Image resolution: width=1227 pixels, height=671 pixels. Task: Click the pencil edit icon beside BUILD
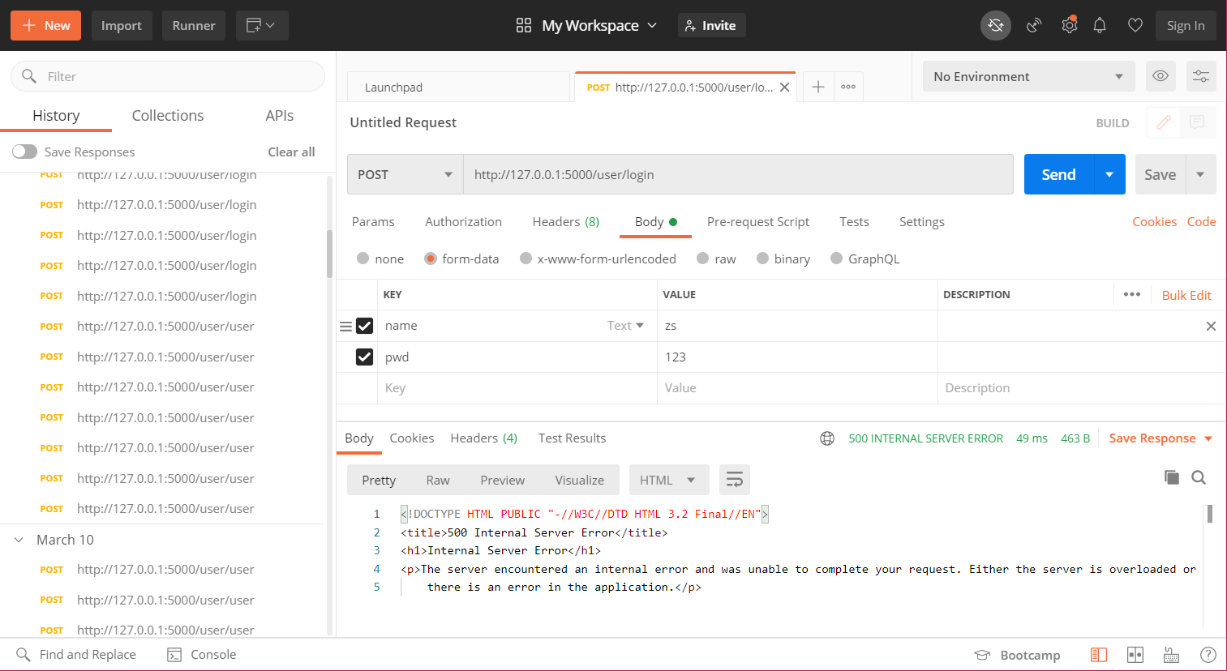pyautogui.click(x=1163, y=122)
